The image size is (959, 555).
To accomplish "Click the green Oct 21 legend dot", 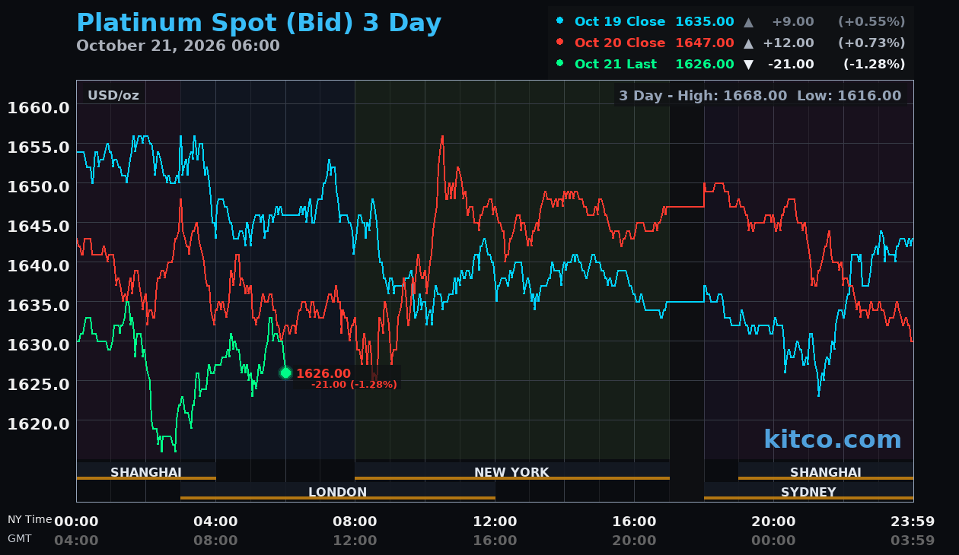I will [x=560, y=63].
